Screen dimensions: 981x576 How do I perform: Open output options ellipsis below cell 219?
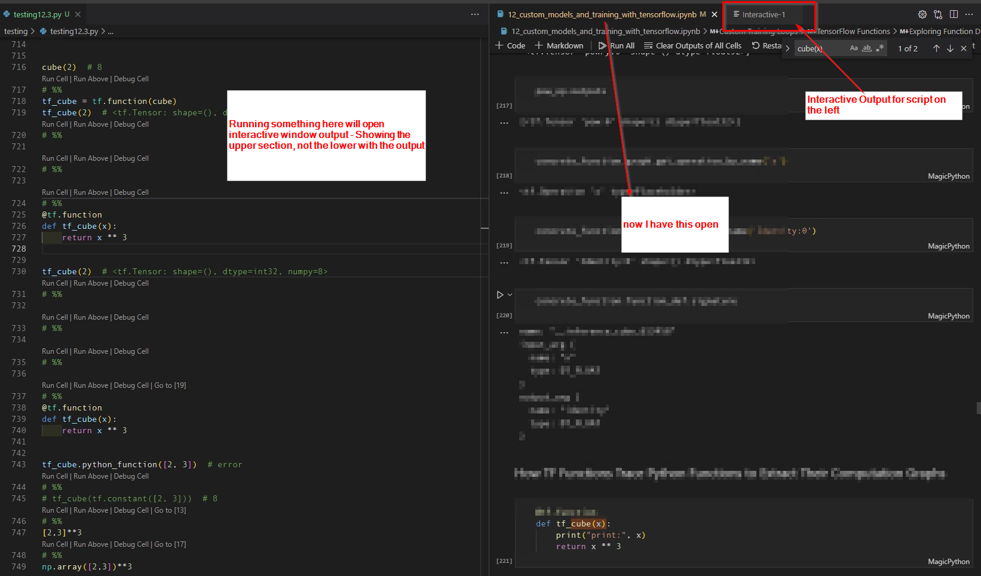504,262
